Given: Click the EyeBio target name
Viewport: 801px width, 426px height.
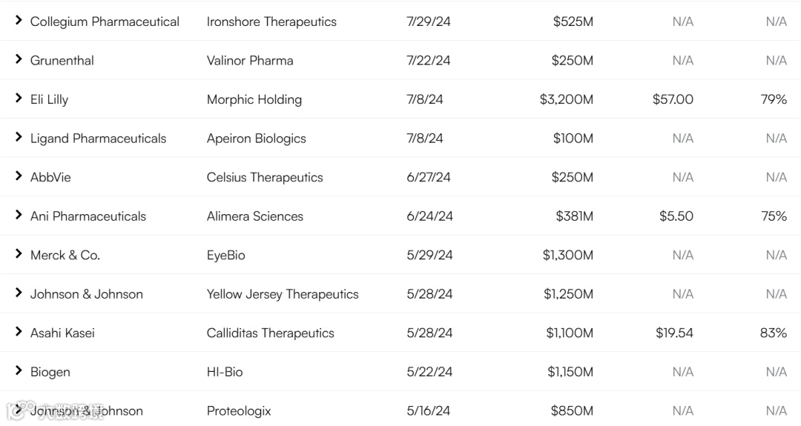Looking at the screenshot, I should pyautogui.click(x=226, y=255).
